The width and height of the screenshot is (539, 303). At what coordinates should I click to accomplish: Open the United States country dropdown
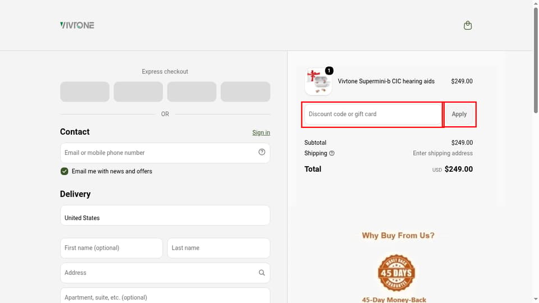pos(165,215)
